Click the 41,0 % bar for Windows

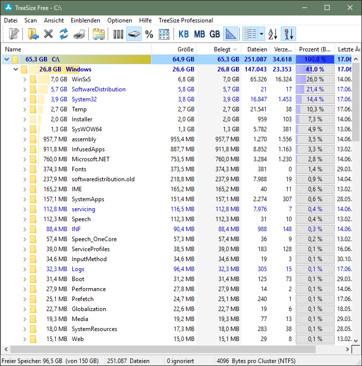(x=315, y=69)
